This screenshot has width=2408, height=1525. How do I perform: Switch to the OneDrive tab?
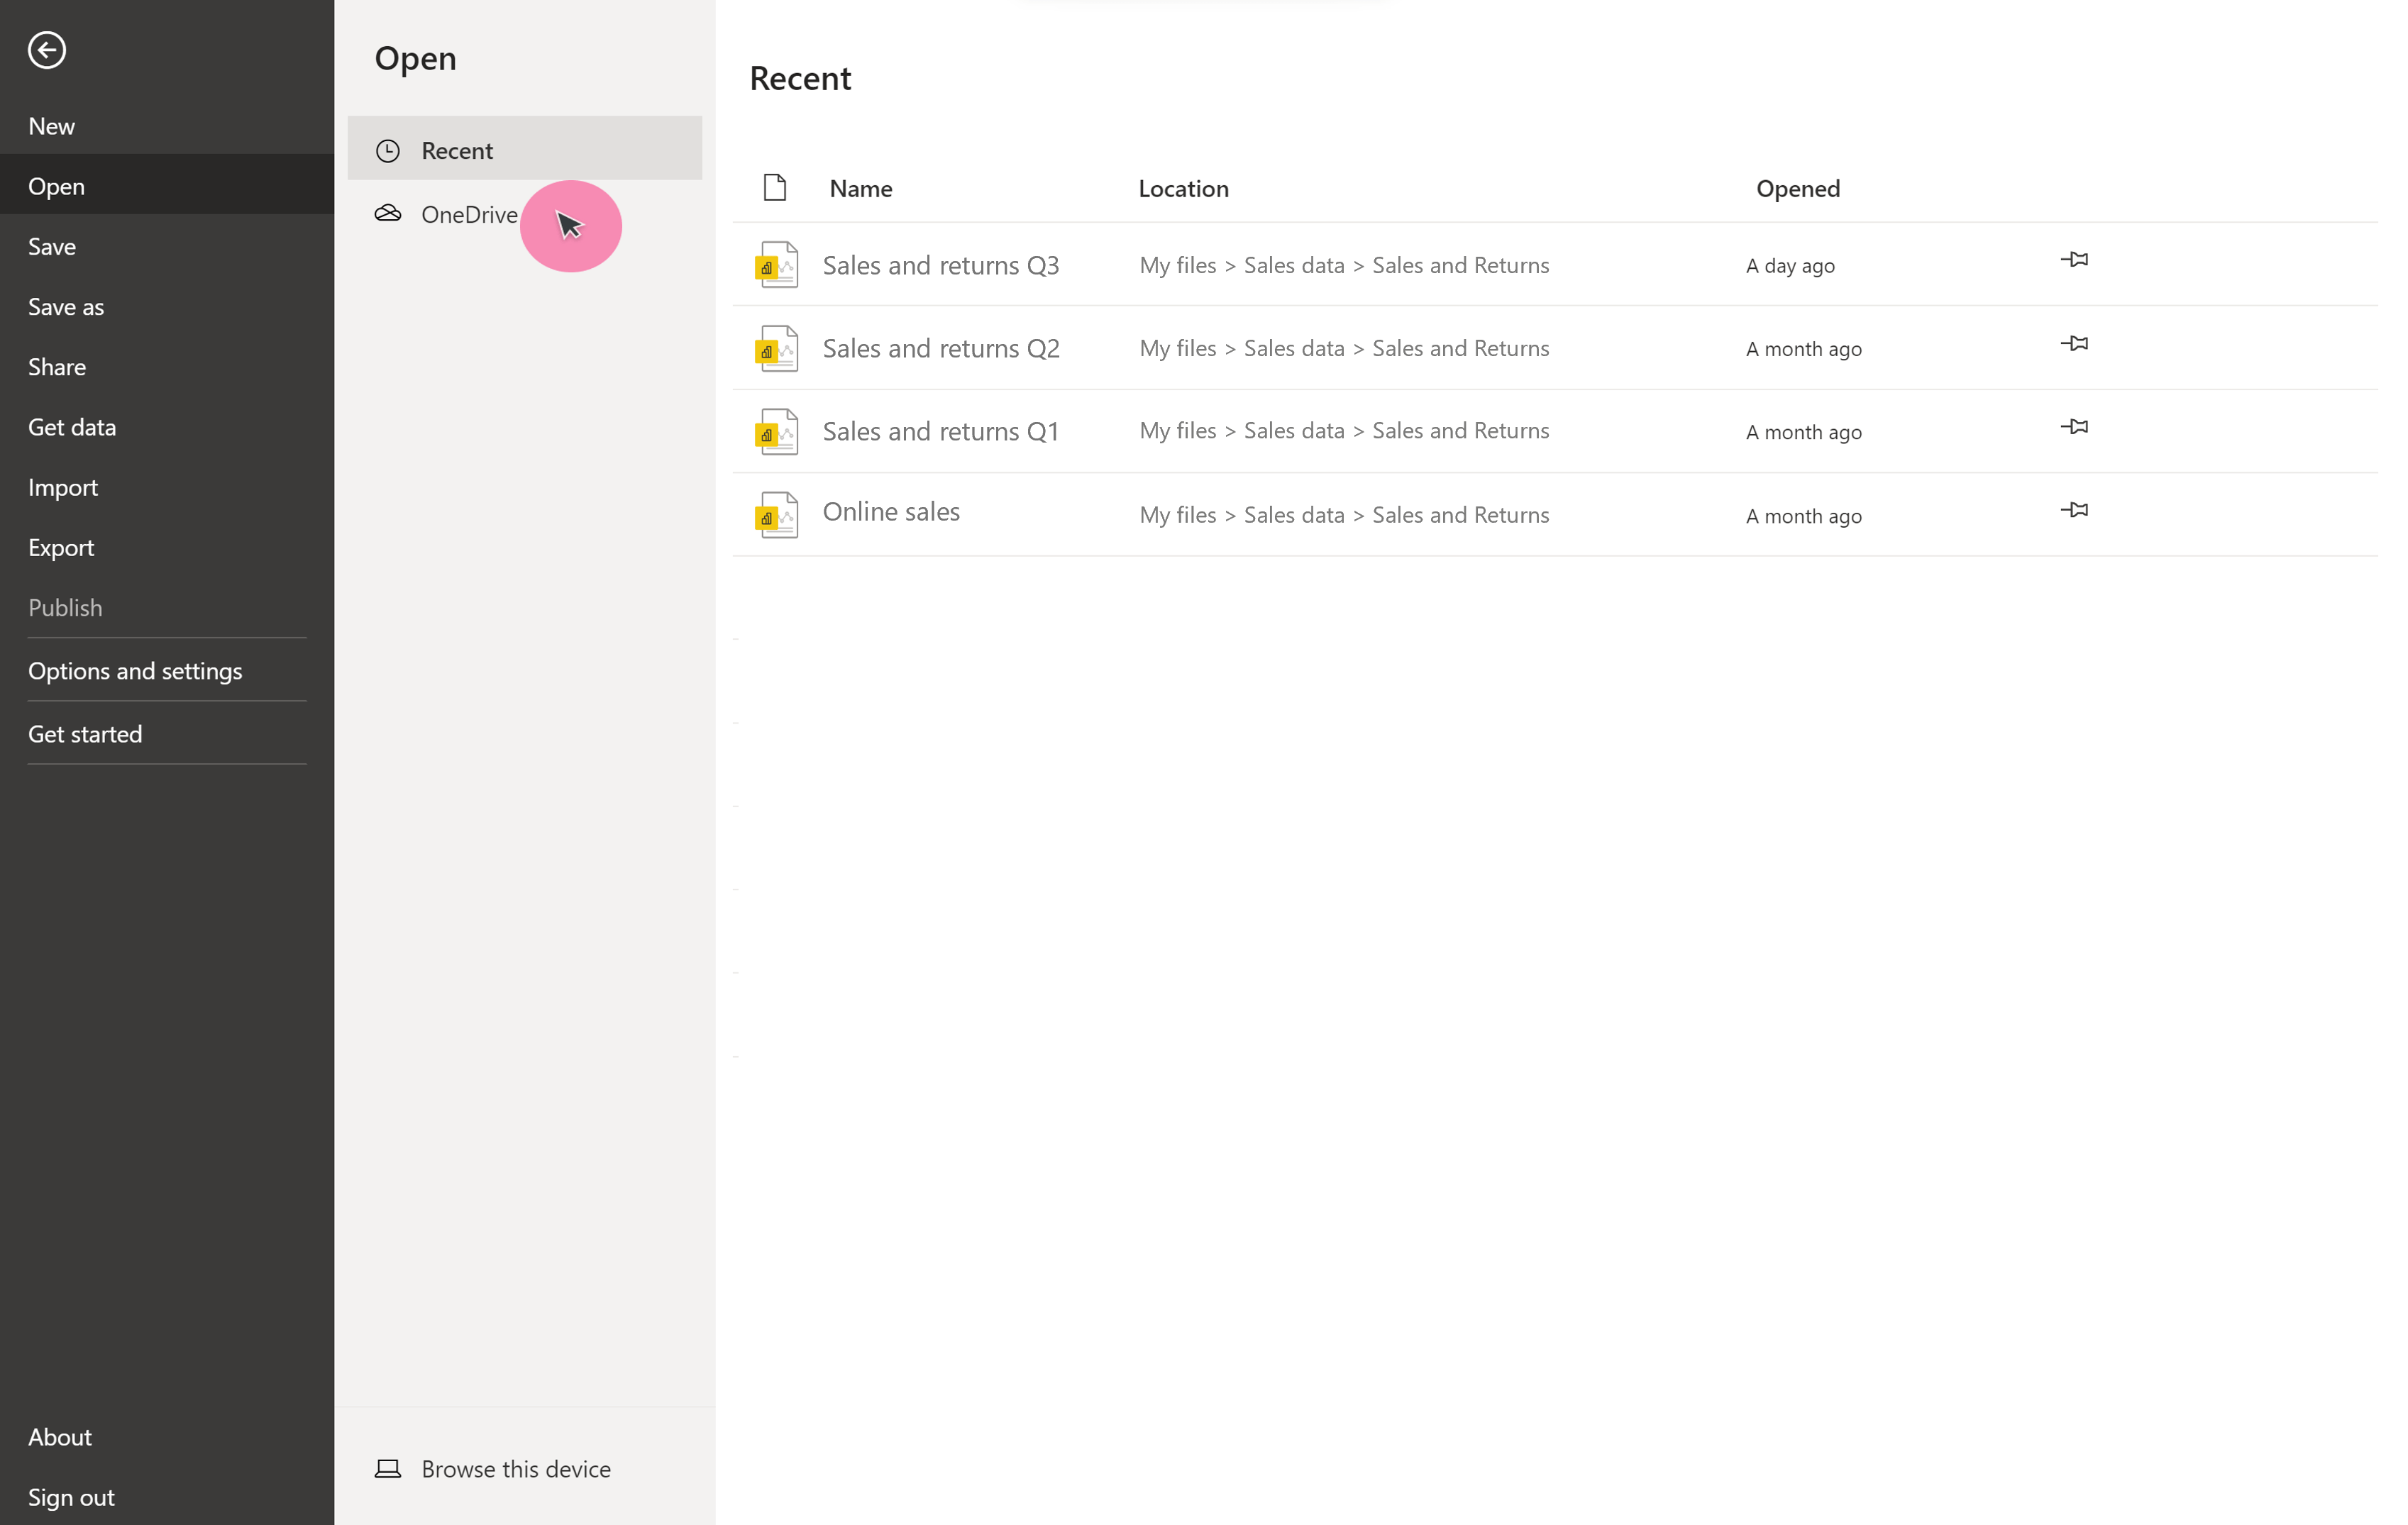coord(470,213)
